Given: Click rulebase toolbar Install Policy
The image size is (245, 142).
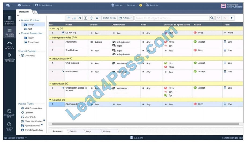Looking at the screenshot, I should pos(109,18).
